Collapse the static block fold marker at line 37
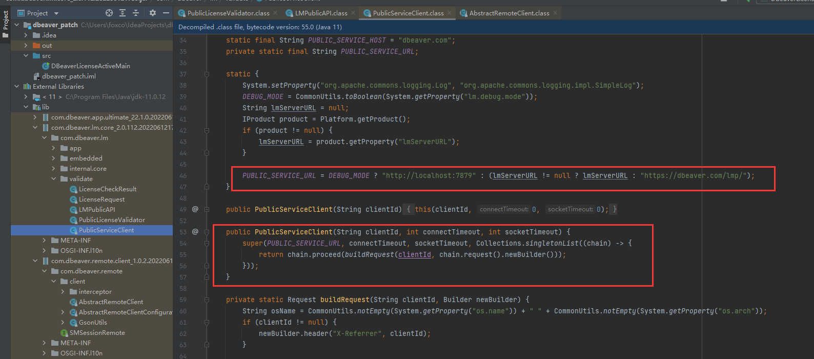 click(207, 74)
